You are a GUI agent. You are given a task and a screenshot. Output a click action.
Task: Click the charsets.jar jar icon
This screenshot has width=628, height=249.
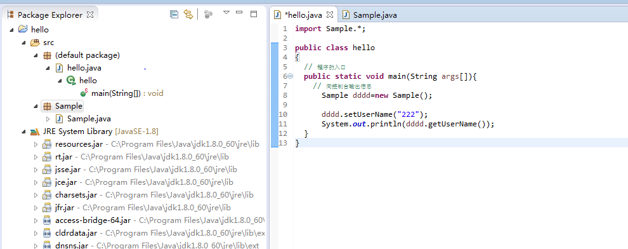pyautogui.click(x=48, y=195)
